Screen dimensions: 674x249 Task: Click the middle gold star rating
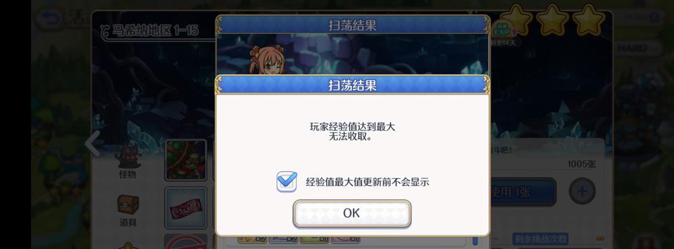pyautogui.click(x=553, y=20)
